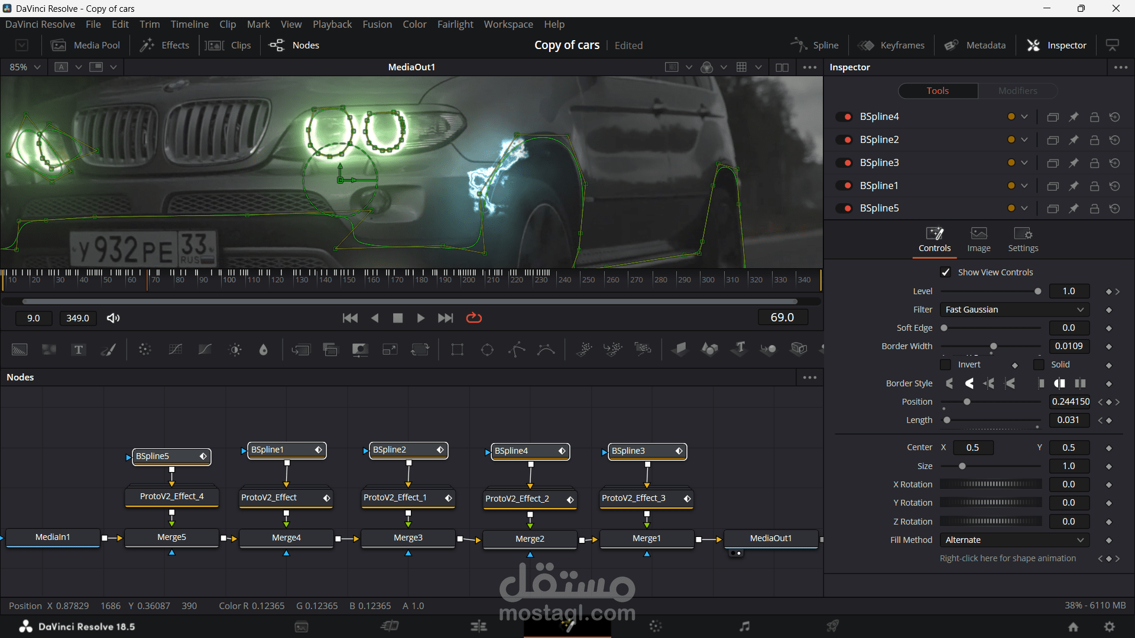The height and width of the screenshot is (638, 1135).
Task: Add an Ellipse mask tool
Action: click(487, 350)
